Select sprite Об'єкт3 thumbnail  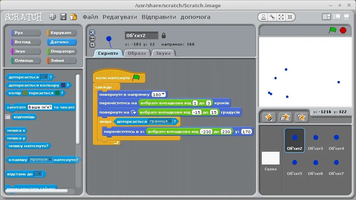315,141
